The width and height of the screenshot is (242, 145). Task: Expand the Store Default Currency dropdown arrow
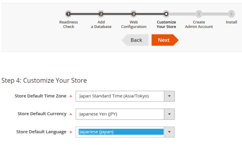pyautogui.click(x=169, y=114)
